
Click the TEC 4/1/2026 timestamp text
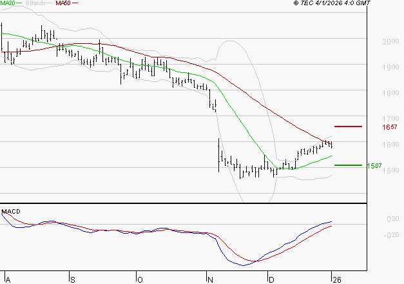point(332,3)
